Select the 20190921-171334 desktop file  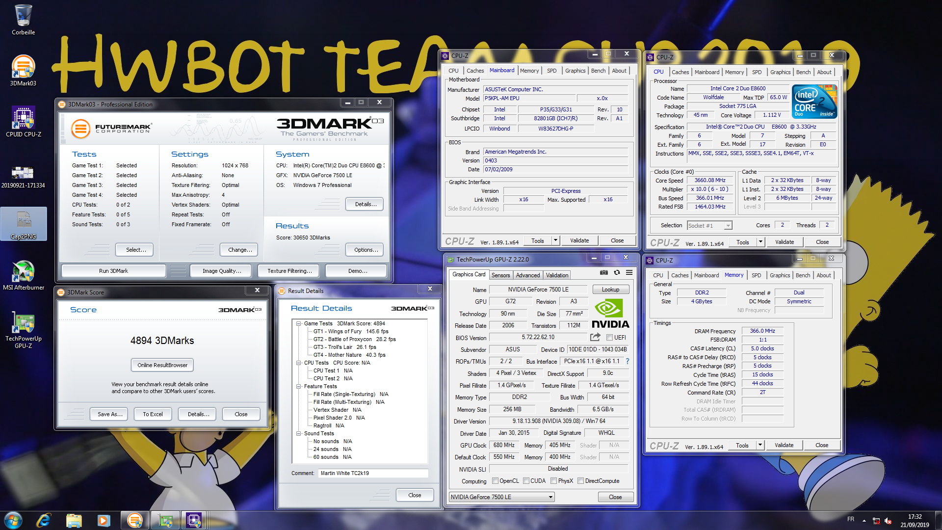click(23, 177)
